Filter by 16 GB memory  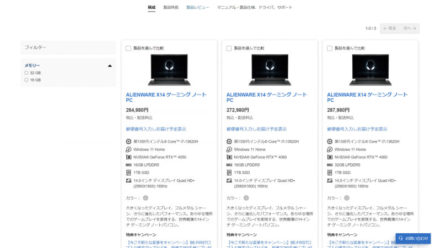coord(26,80)
